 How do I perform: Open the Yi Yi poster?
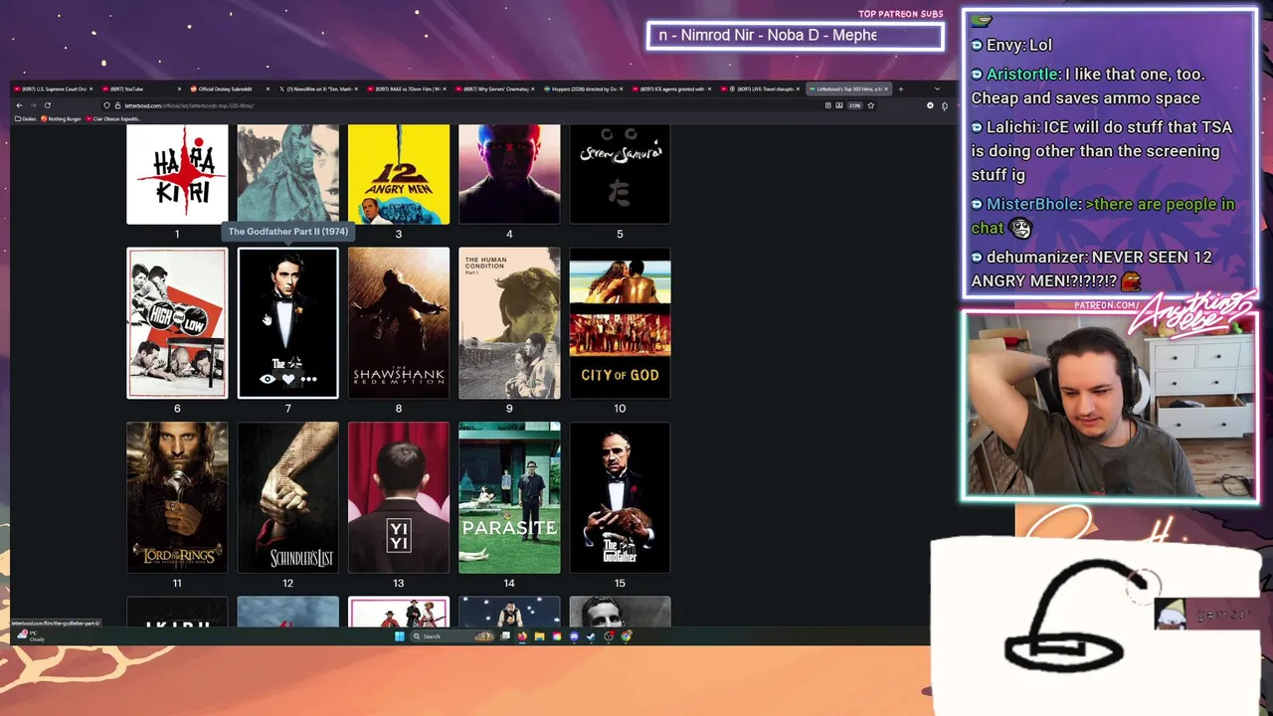(x=399, y=497)
